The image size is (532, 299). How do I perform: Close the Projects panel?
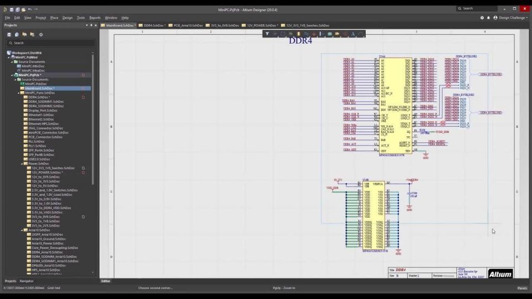[96, 25]
